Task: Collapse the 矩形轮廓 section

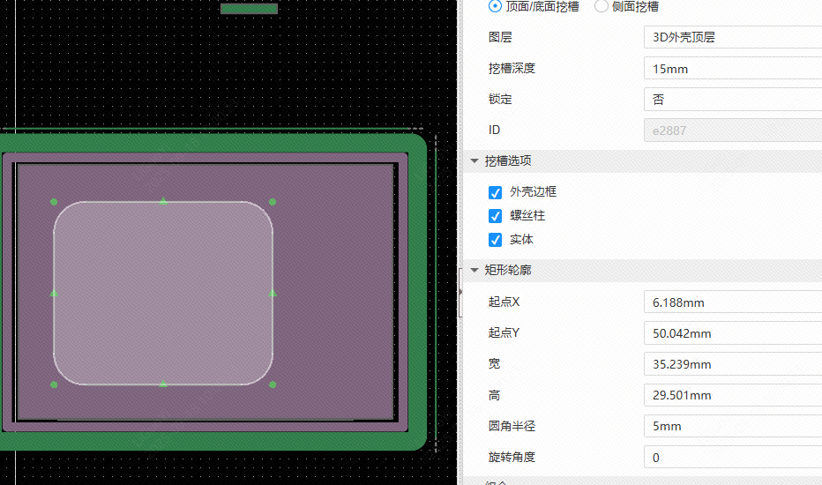Action: (475, 271)
